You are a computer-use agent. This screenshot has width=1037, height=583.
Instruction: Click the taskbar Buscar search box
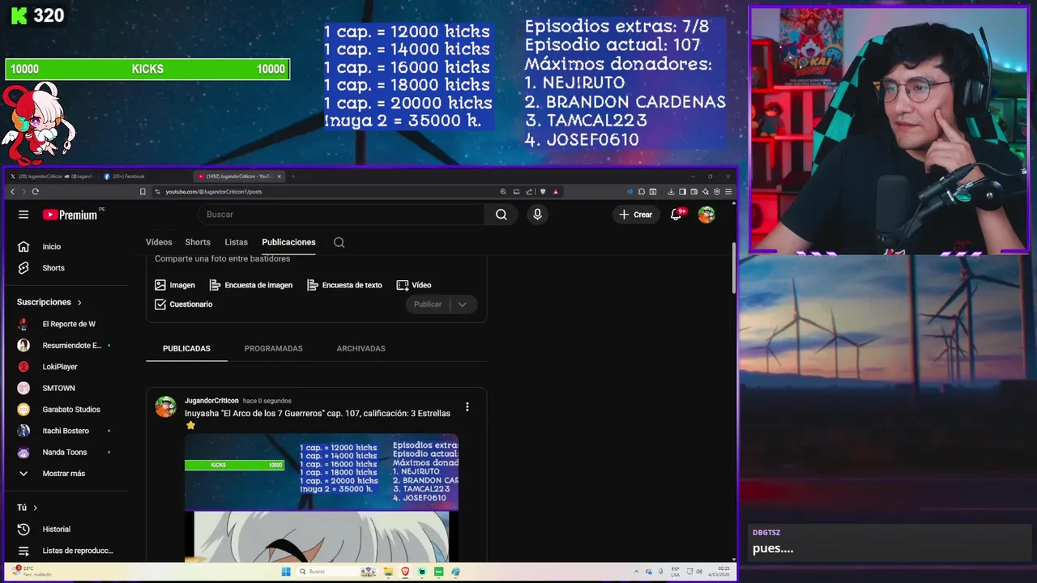337,572
